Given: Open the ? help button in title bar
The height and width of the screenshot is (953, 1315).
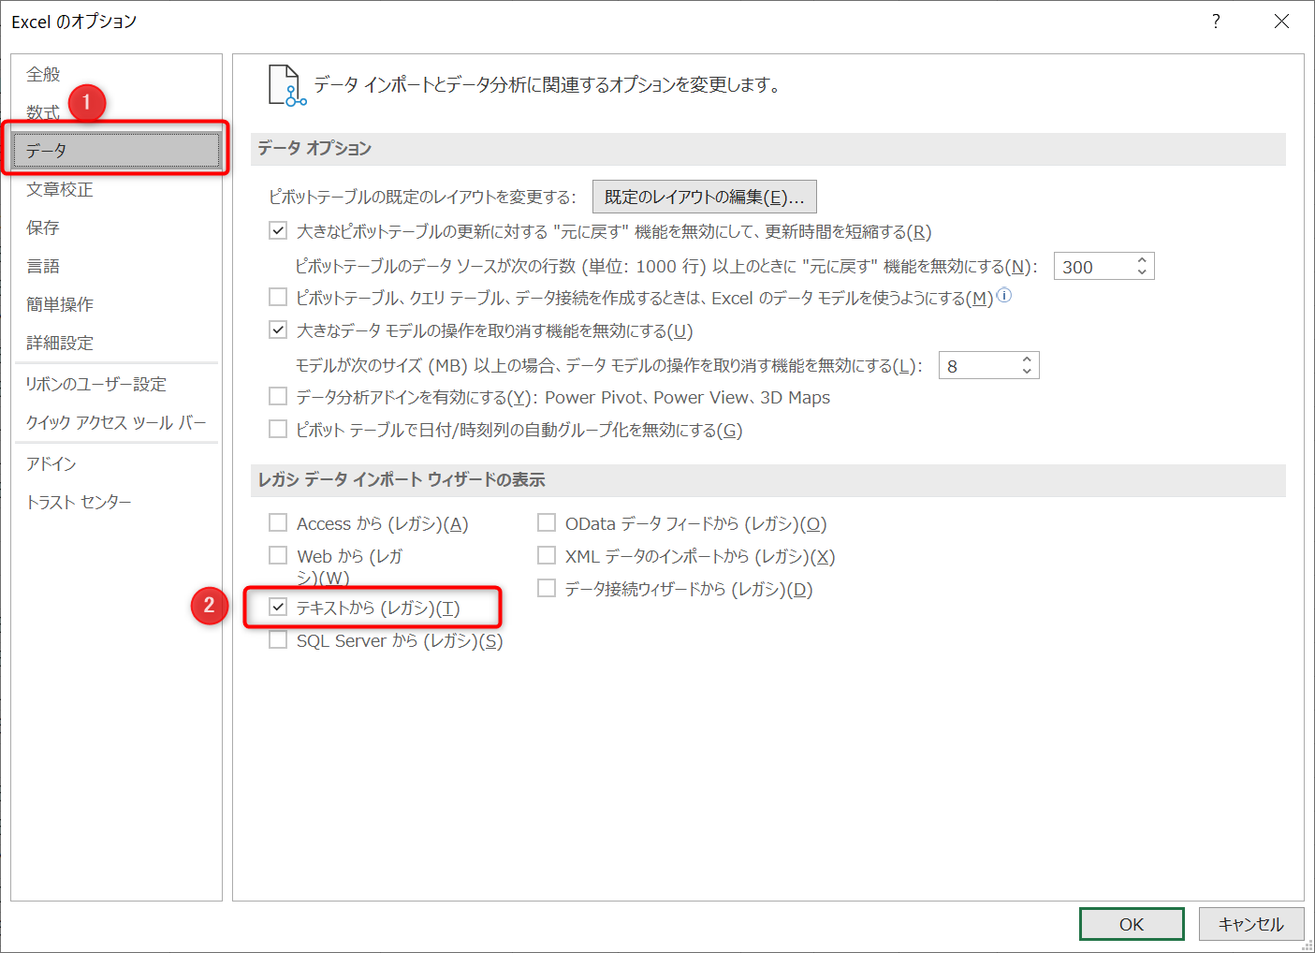Looking at the screenshot, I should (1216, 22).
